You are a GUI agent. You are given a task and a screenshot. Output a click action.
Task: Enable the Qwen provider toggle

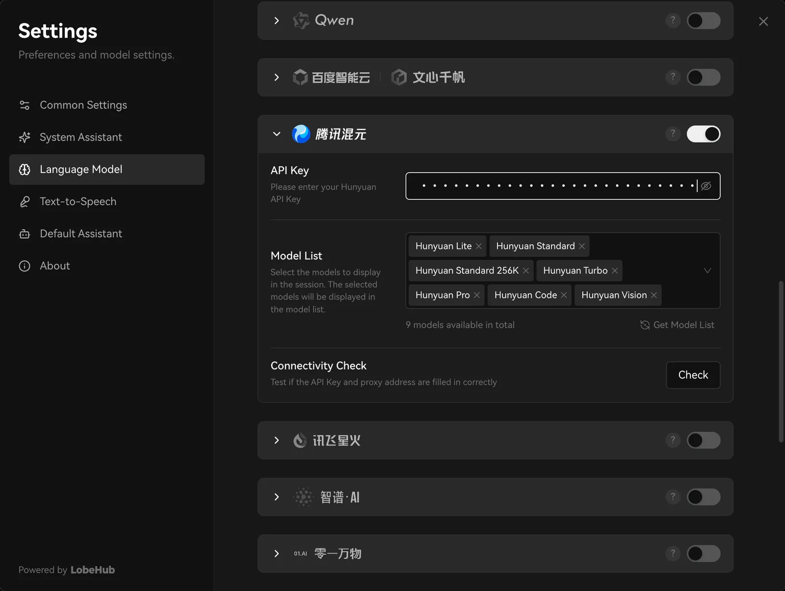[x=703, y=21]
